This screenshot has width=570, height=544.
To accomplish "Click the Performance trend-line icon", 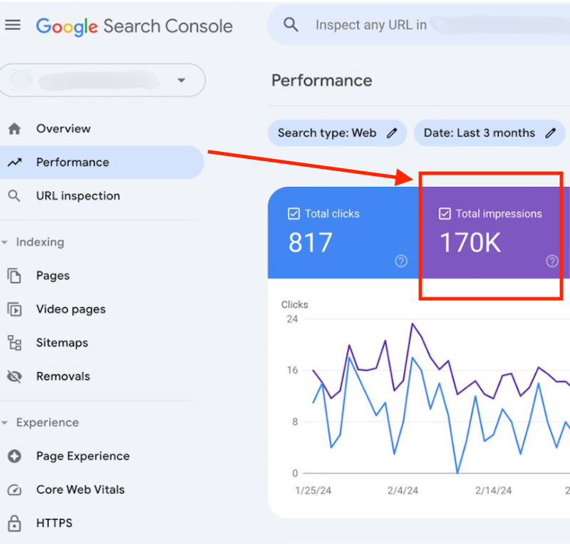I will click(x=16, y=163).
